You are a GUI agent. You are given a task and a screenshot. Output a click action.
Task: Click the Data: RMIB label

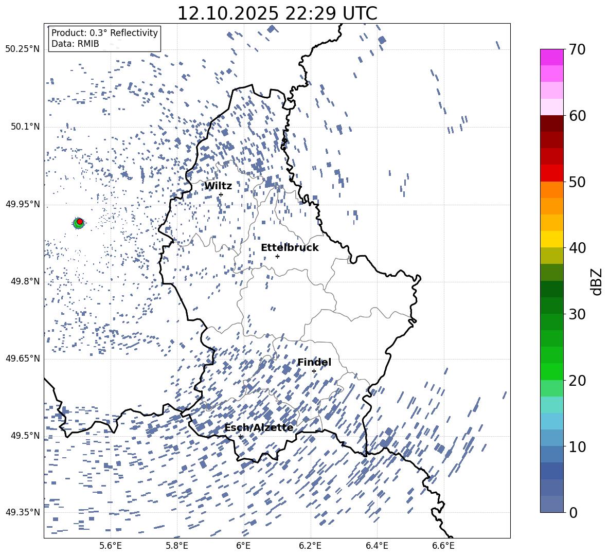tap(75, 44)
